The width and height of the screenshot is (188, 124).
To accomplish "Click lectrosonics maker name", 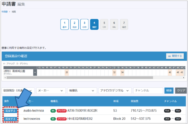I will click(32, 119).
